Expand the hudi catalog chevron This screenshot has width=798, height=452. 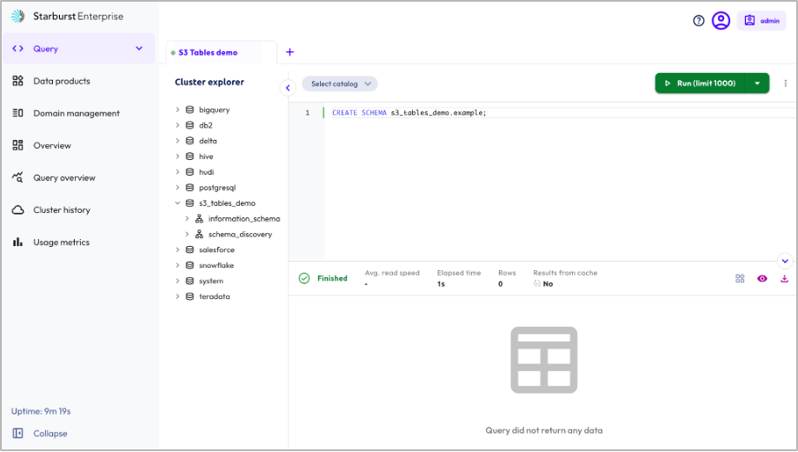pos(177,171)
